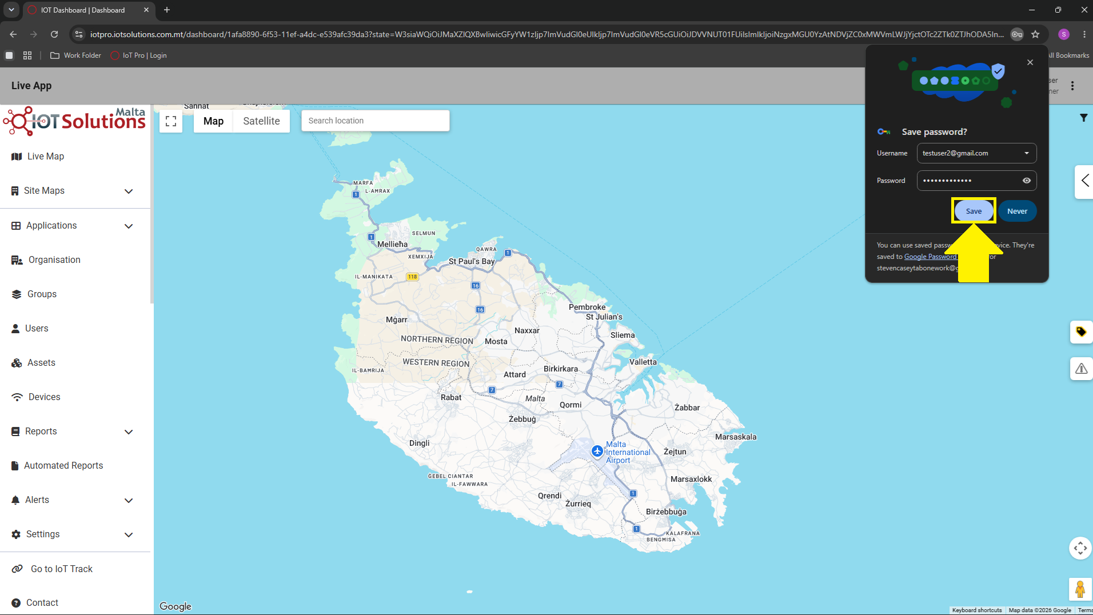Image resolution: width=1093 pixels, height=615 pixels.
Task: Click the Chrome profile avatar
Action: tap(1064, 34)
